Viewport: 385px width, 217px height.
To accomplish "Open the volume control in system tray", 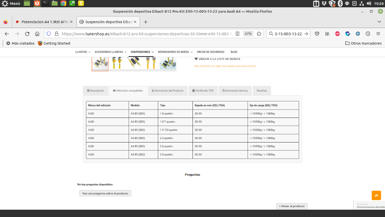I will pos(369,3).
